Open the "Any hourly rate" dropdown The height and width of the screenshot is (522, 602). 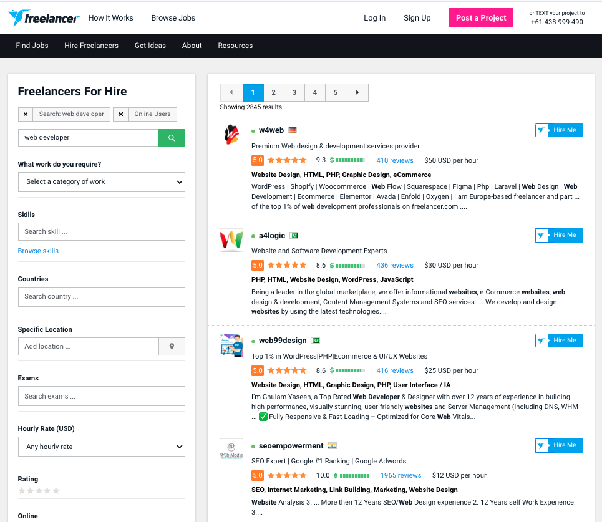click(x=101, y=447)
